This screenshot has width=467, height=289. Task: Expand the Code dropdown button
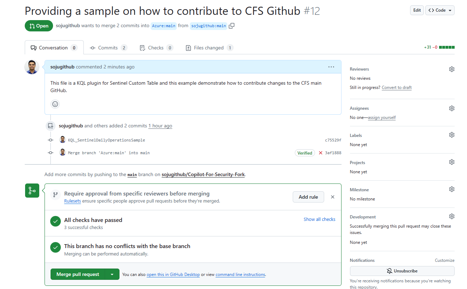click(x=440, y=10)
